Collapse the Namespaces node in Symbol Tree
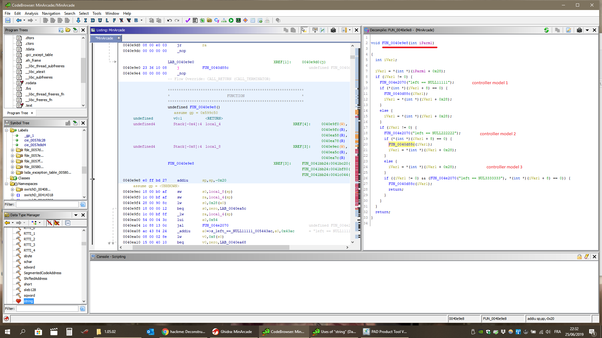 7,184
